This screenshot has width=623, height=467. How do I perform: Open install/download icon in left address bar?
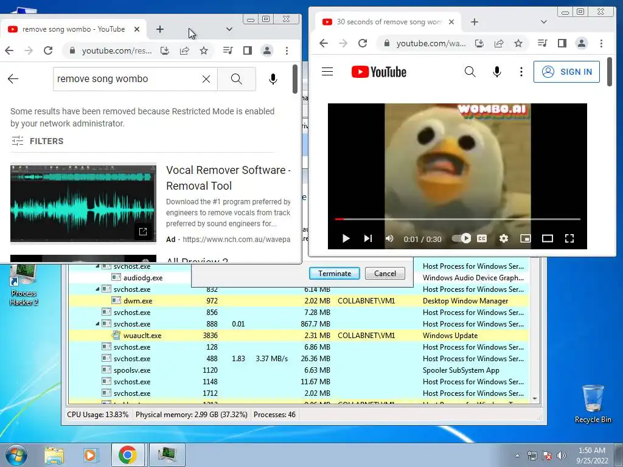coord(164,50)
